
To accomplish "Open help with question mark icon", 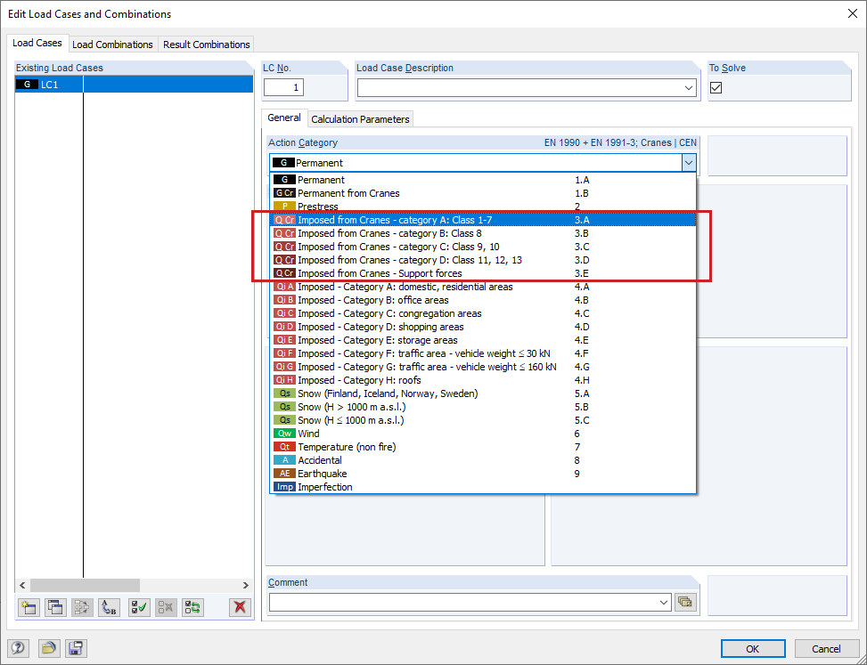I will tap(18, 648).
